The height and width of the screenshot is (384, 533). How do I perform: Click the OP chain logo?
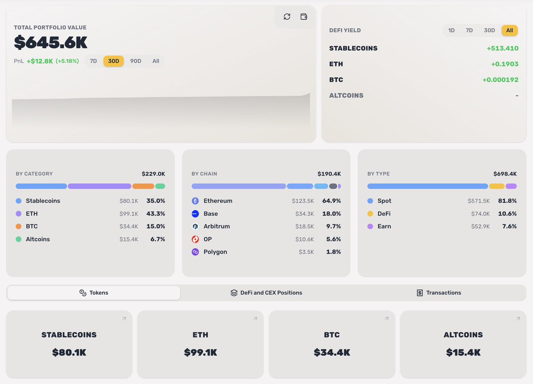pos(195,239)
